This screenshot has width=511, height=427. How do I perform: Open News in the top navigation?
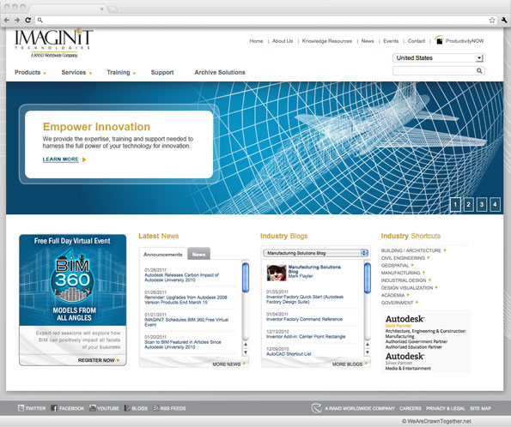pos(368,41)
